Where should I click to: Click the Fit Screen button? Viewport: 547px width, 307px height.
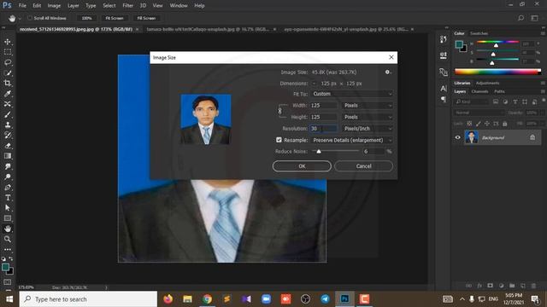click(114, 18)
